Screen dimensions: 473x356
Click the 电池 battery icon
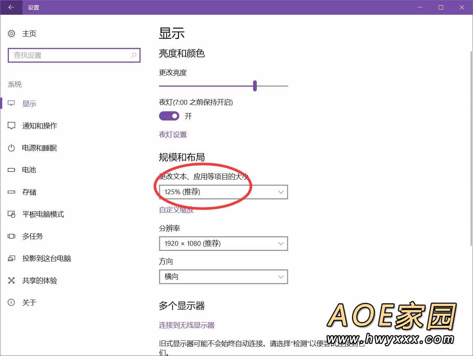tap(11, 170)
